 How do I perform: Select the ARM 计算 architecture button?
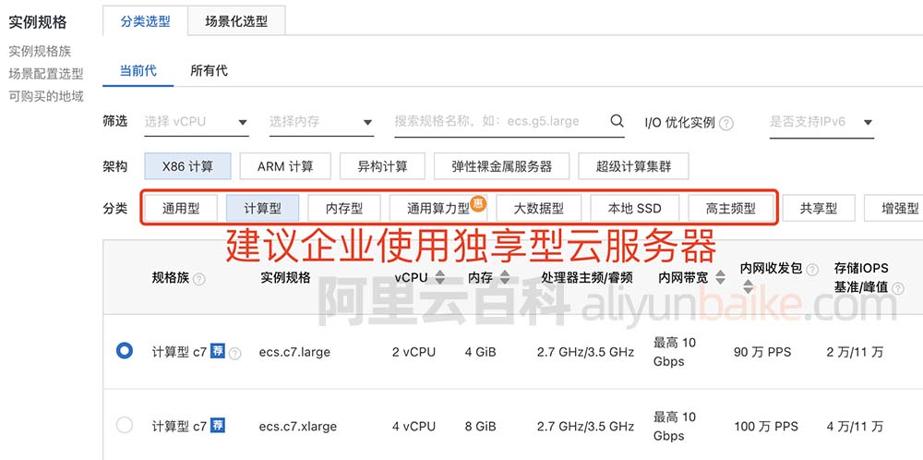(285, 166)
